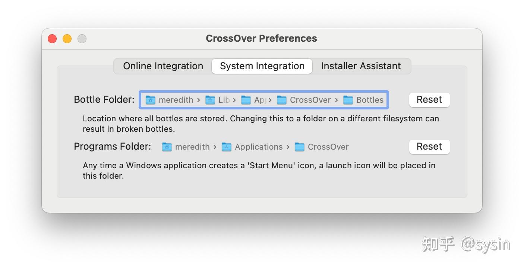The image size is (524, 268).
Task: Click the chevron after meredith in Bottle Folder path
Action: 199,100
